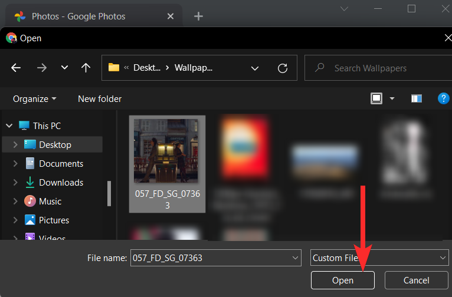Toggle the preview pane icon
Screen dimensions: 452x297
416,99
